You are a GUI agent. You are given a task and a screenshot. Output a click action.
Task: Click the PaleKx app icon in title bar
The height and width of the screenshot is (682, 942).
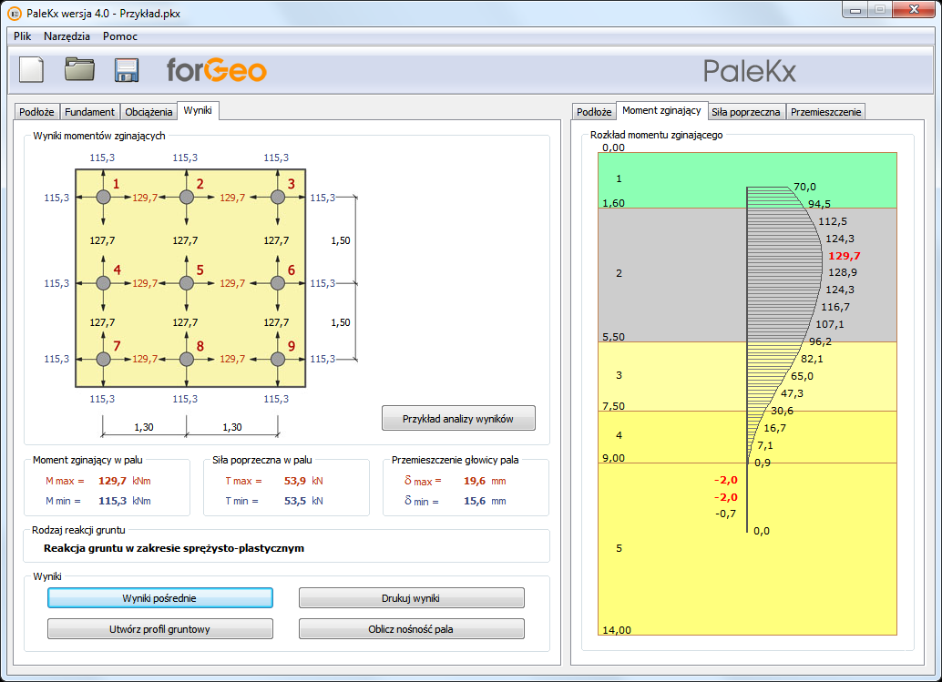[14, 11]
